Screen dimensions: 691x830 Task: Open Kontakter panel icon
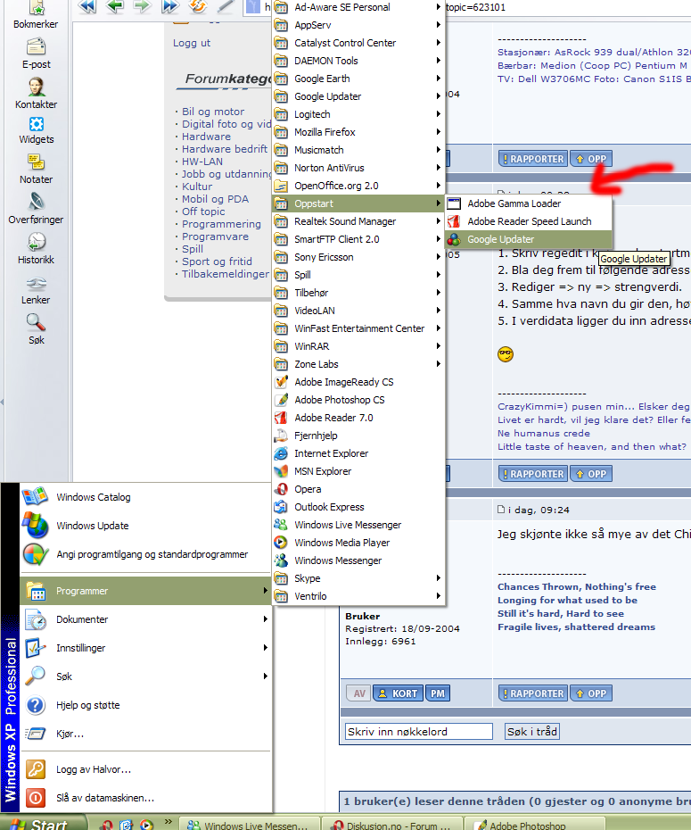(36, 87)
